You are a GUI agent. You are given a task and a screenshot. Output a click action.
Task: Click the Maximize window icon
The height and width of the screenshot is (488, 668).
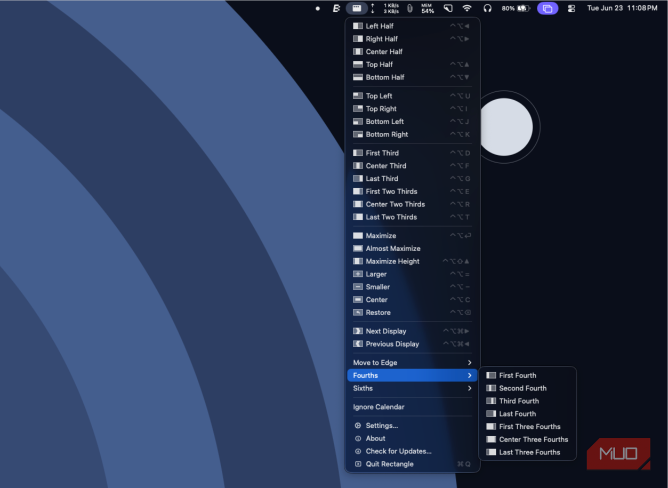[x=358, y=236]
